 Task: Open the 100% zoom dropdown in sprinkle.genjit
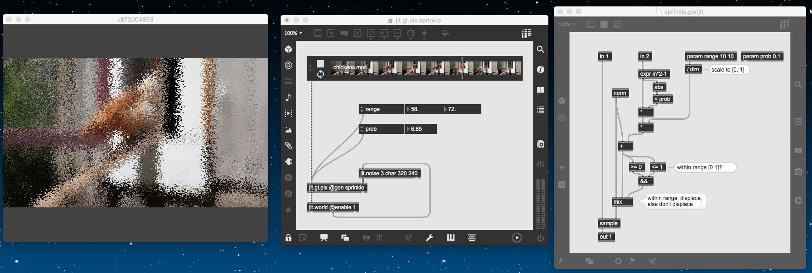[567, 24]
